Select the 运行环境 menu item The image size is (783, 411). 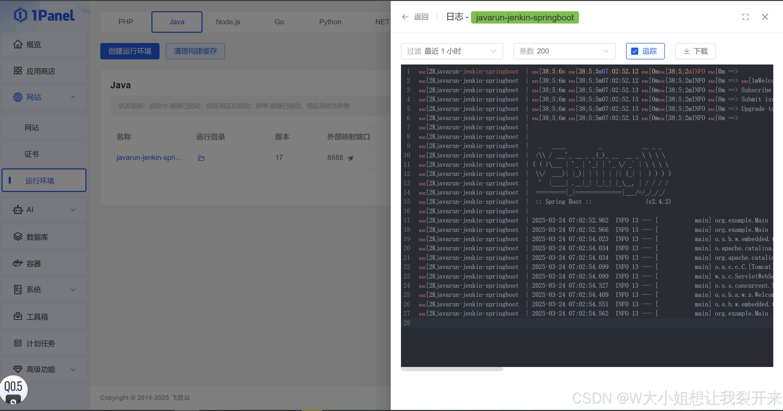(44, 180)
